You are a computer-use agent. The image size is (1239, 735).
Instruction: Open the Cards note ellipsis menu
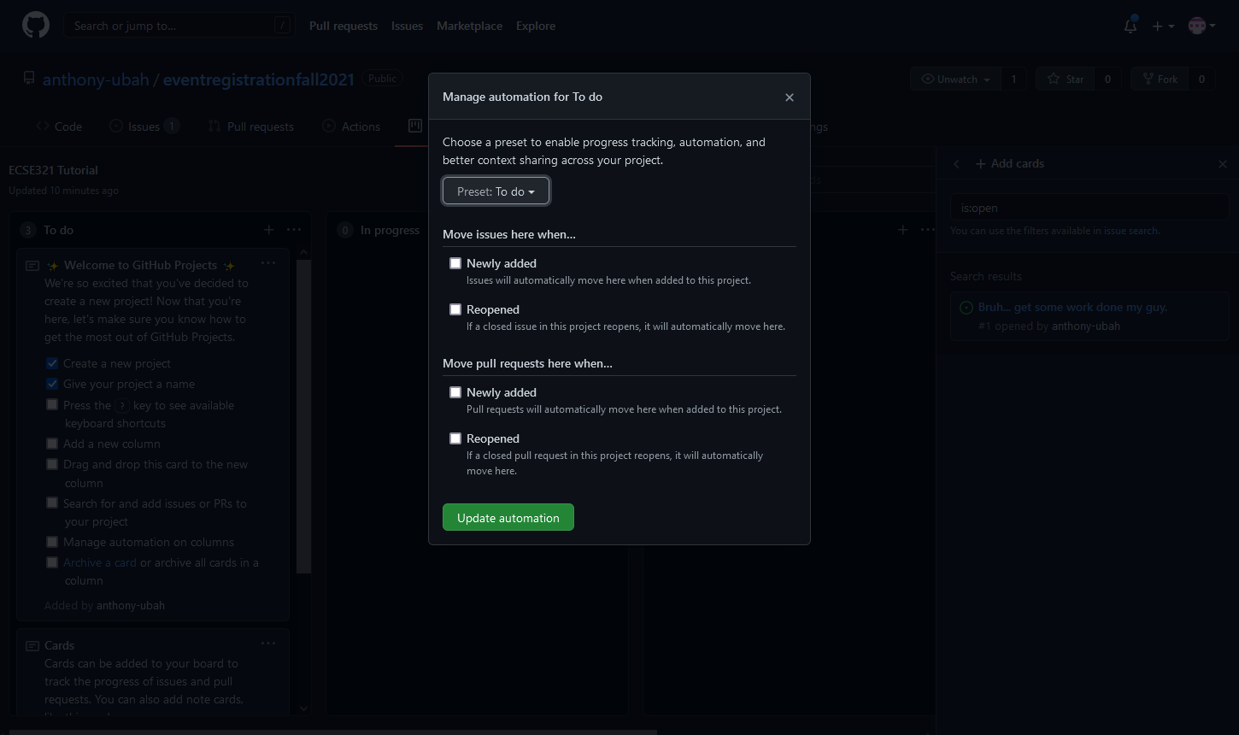click(x=268, y=644)
